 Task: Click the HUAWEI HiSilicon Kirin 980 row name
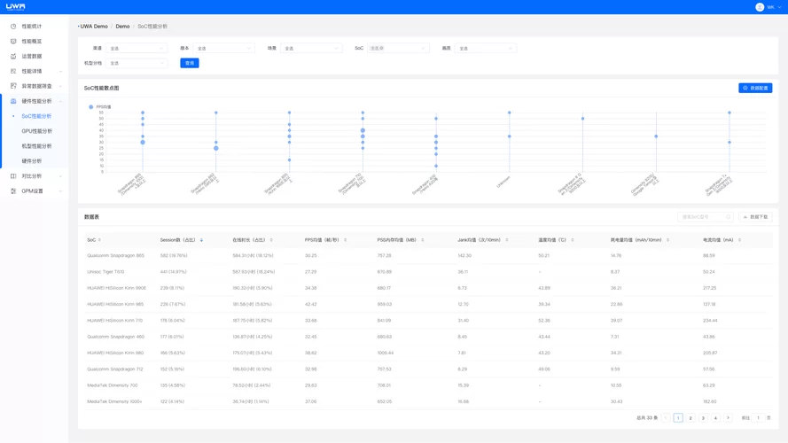pos(115,354)
